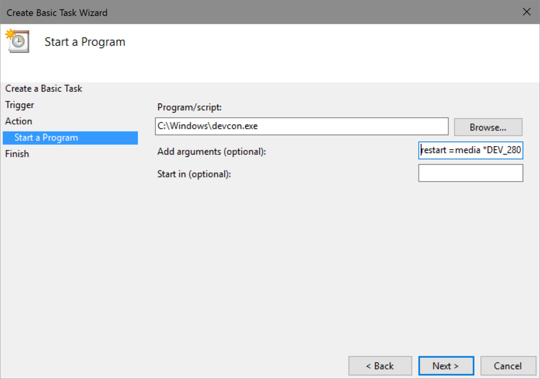The width and height of the screenshot is (540, 379).
Task: Click the Program/script label
Action: tap(189, 107)
